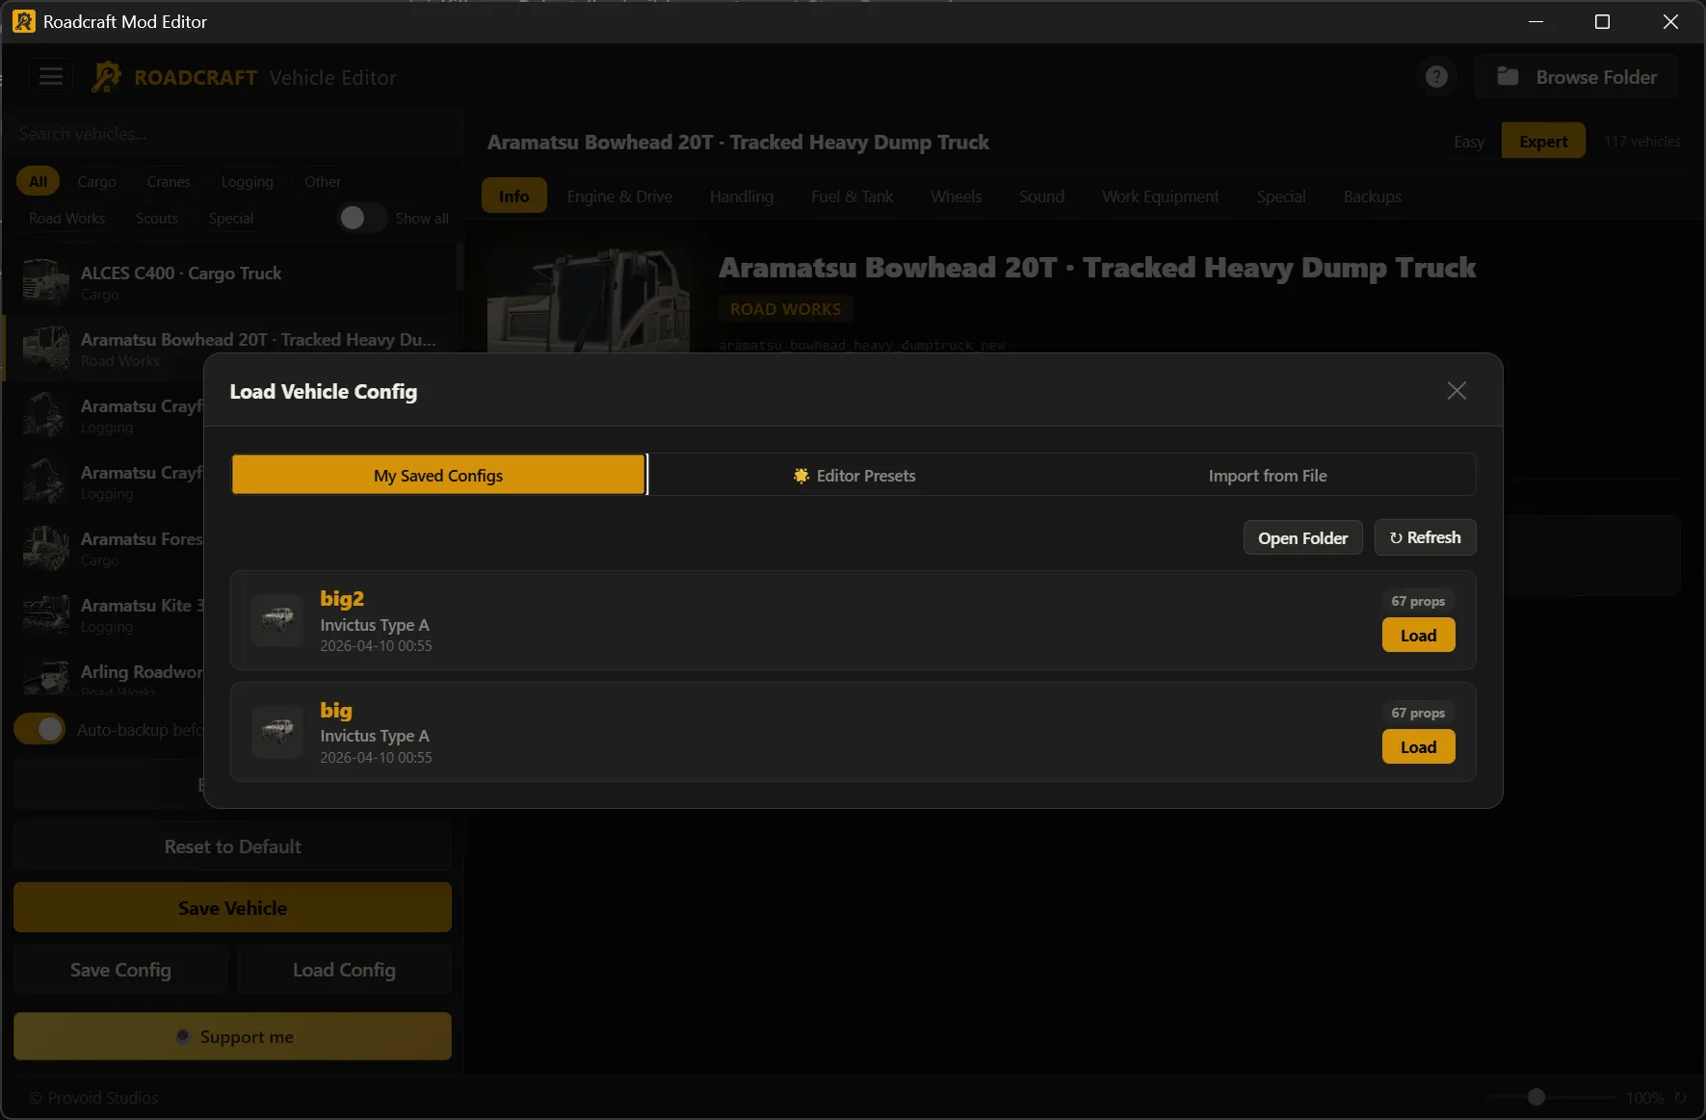Click the Open Folder button
This screenshot has height=1120, width=1706.
(x=1302, y=537)
